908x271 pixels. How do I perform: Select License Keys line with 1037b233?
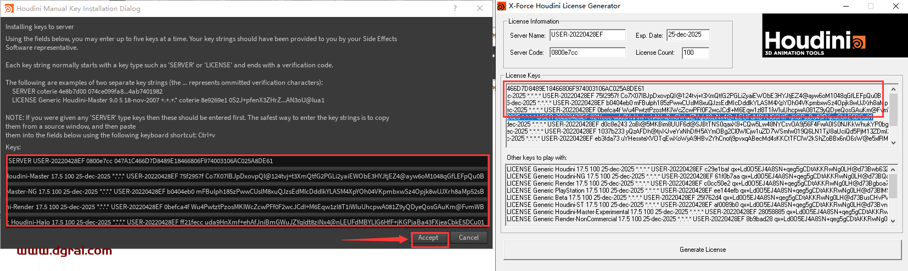(697, 131)
